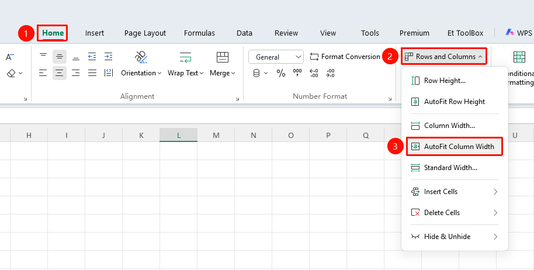Go to the Review tab

point(286,33)
